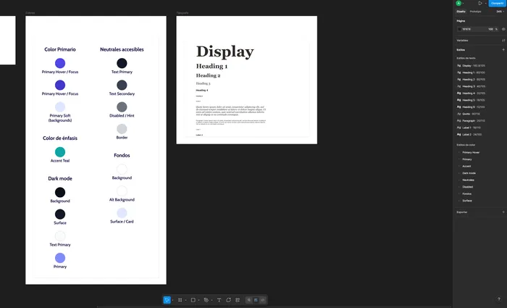Expand the Move tool options arrow
507x308 pixels.
point(173,299)
